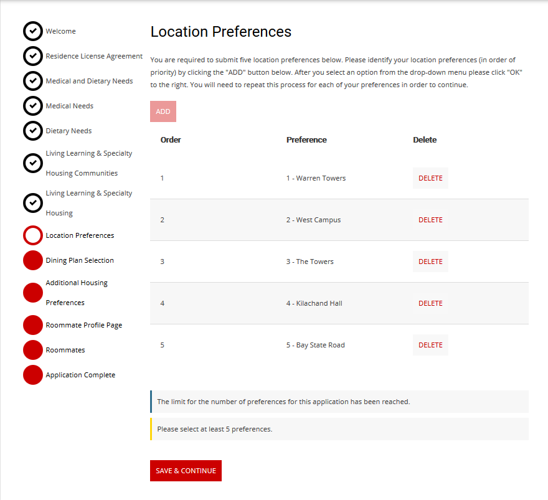Select the red circle for Application Complete
The height and width of the screenshot is (500, 548).
(33, 375)
